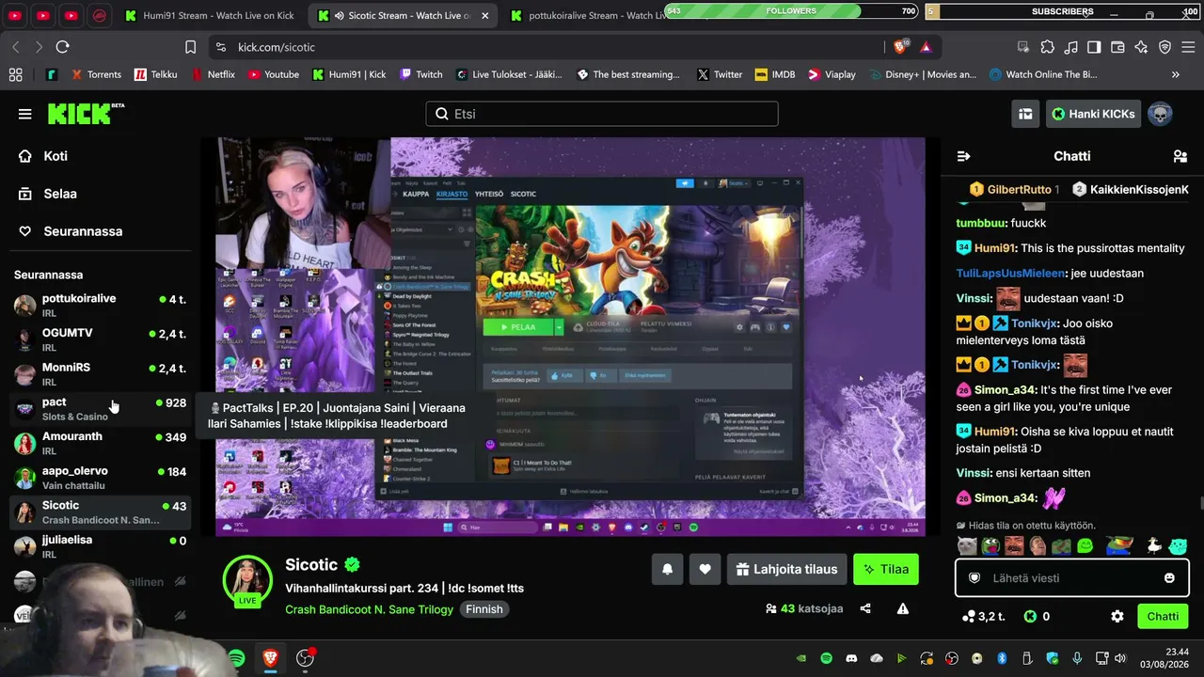This screenshot has width=1204, height=677.
Task: Open the tab groups grid icon
Action: pos(15,74)
